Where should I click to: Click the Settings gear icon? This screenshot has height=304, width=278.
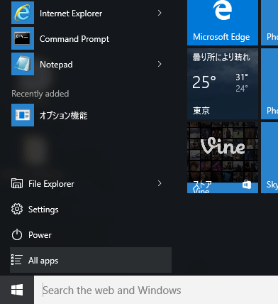(17, 209)
